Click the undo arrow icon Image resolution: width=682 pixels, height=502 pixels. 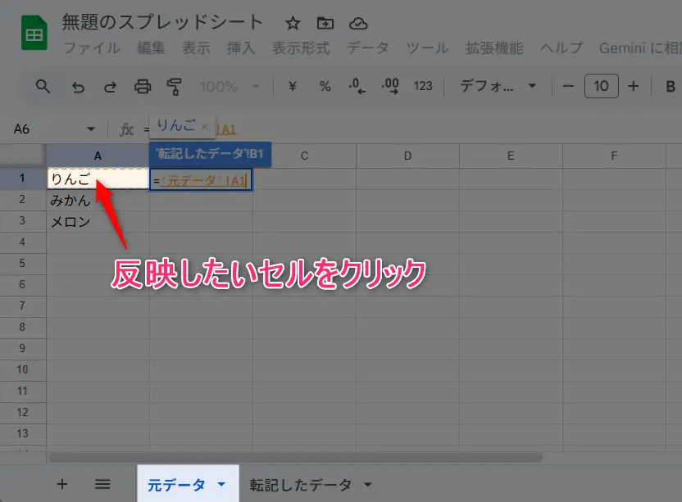(78, 87)
